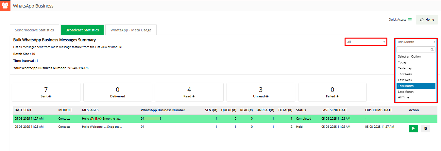Select row dated 05-08-2025 11:27 AM

click(x=225, y=119)
